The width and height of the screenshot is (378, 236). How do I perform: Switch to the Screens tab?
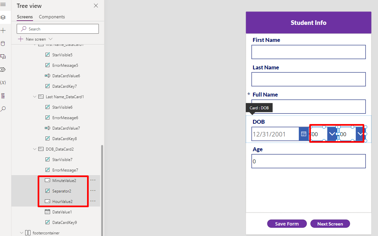click(25, 17)
